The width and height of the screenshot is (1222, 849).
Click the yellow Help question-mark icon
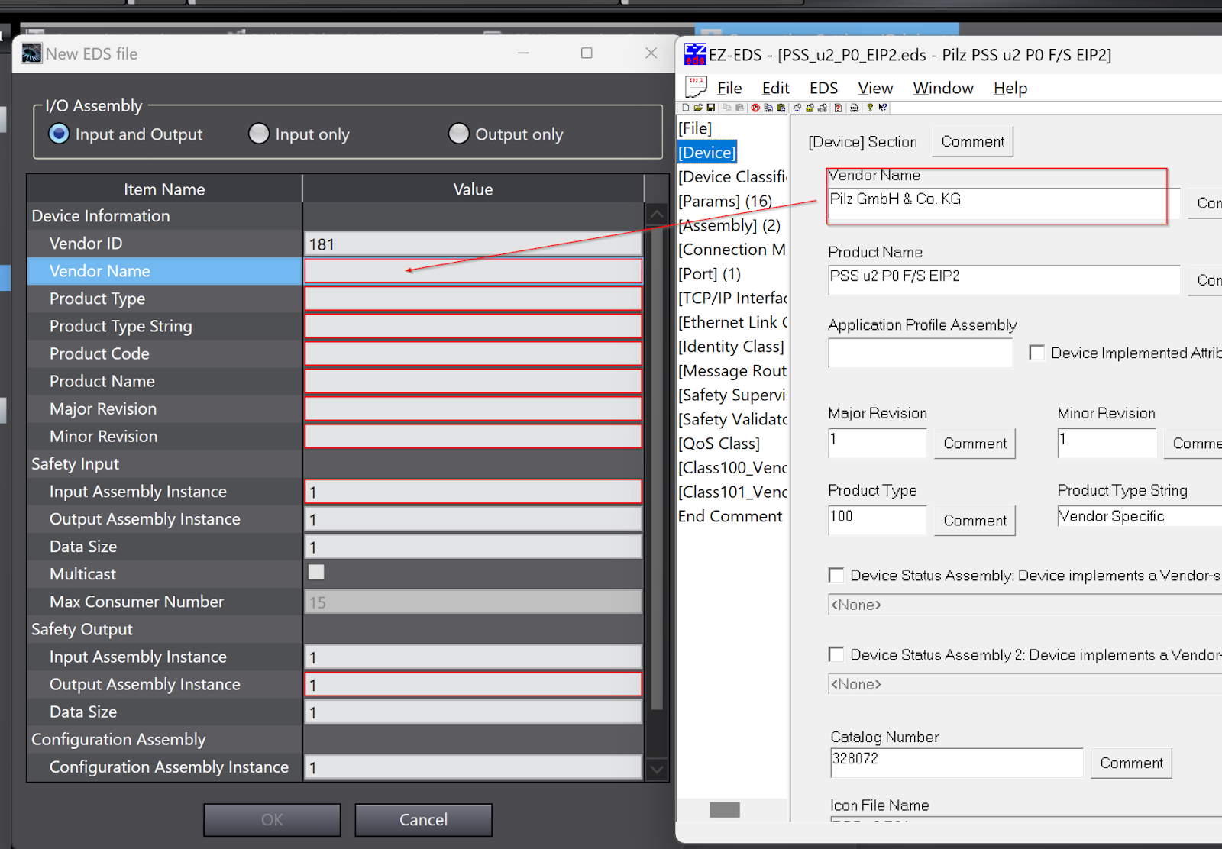coord(870,108)
